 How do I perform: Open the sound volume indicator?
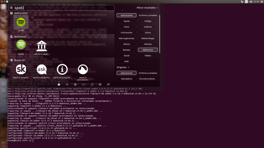[251, 2]
